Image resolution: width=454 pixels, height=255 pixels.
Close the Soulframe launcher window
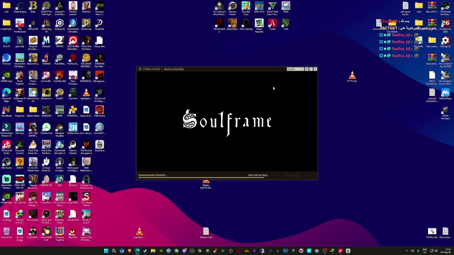(x=315, y=69)
